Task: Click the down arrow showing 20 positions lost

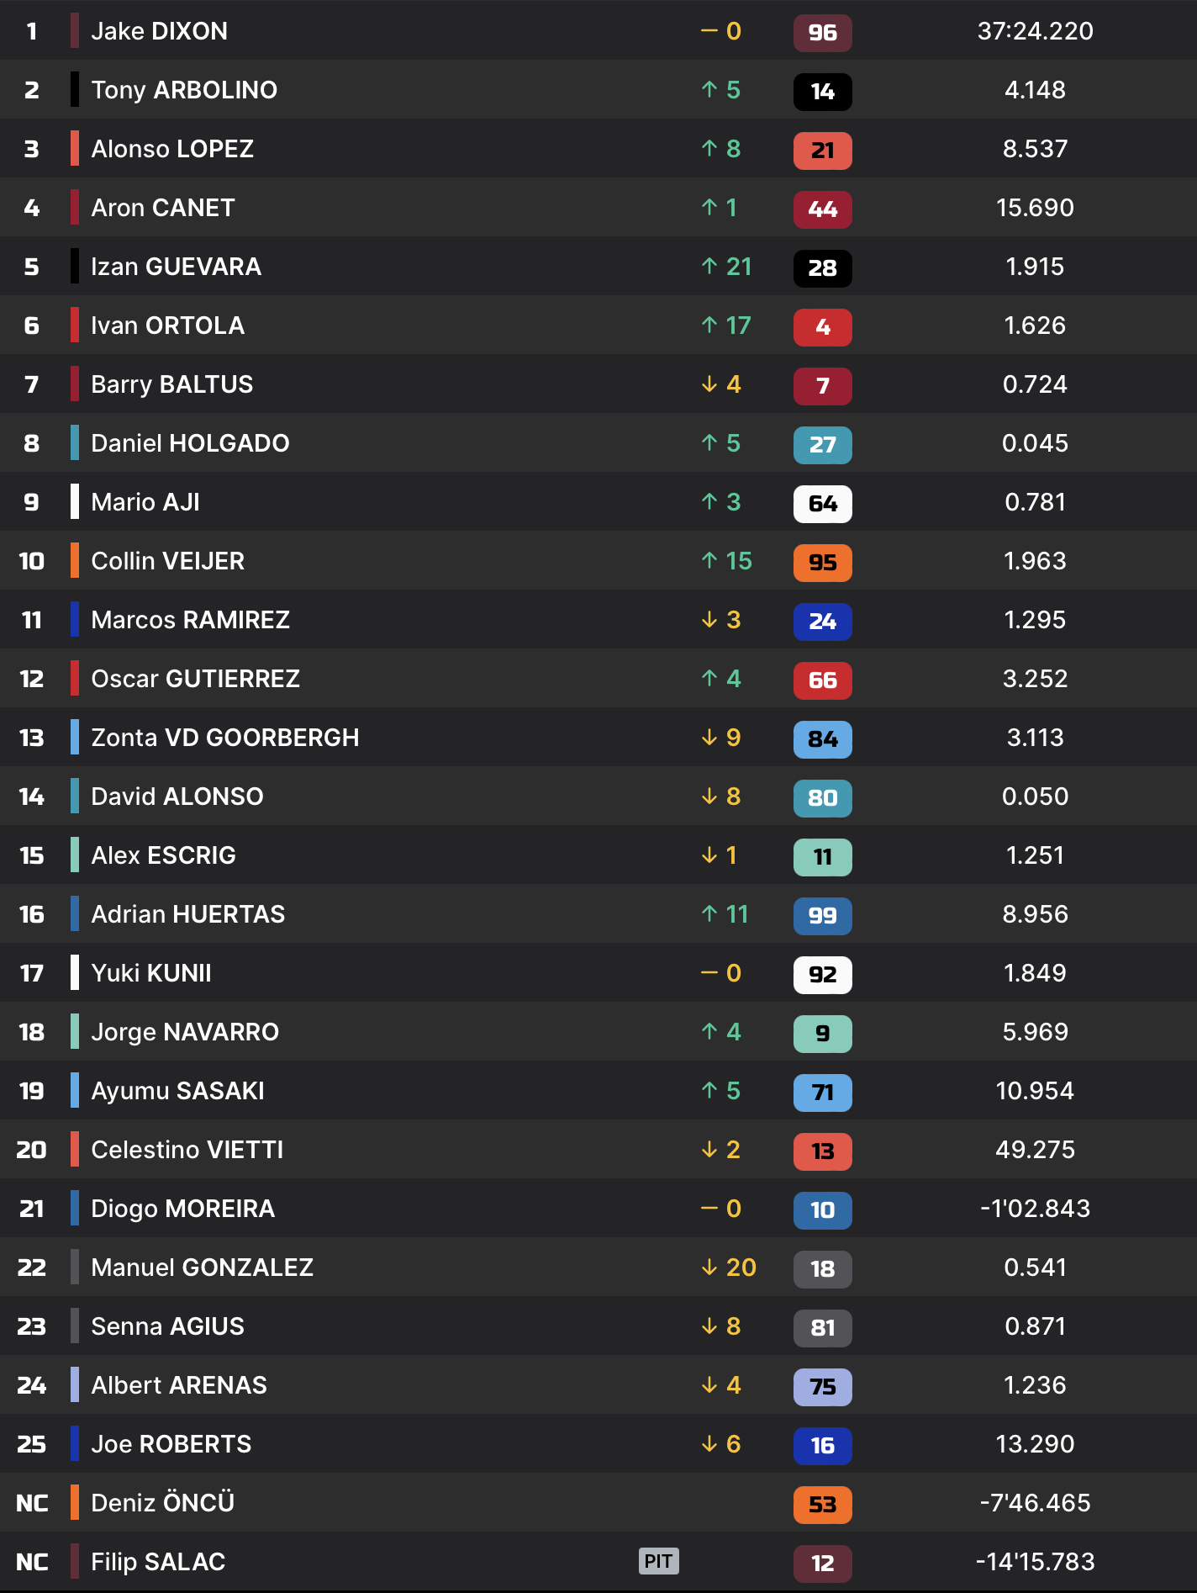Action: (710, 1268)
